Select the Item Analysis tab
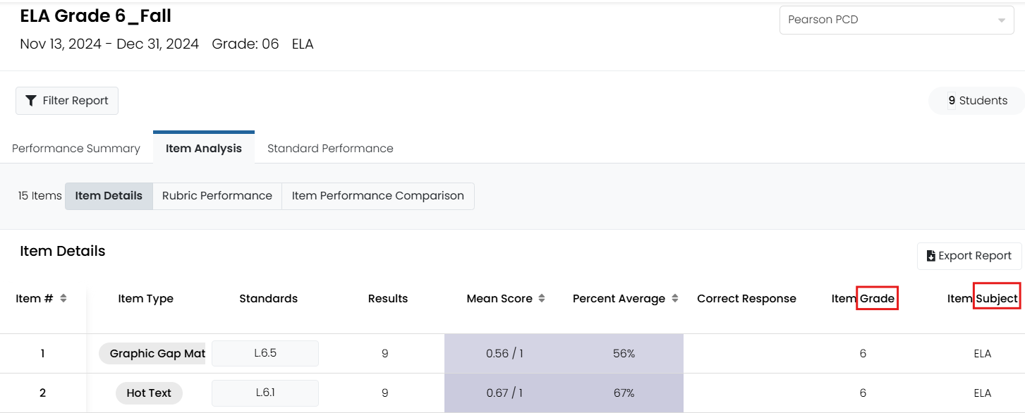1025x413 pixels. [x=204, y=148]
